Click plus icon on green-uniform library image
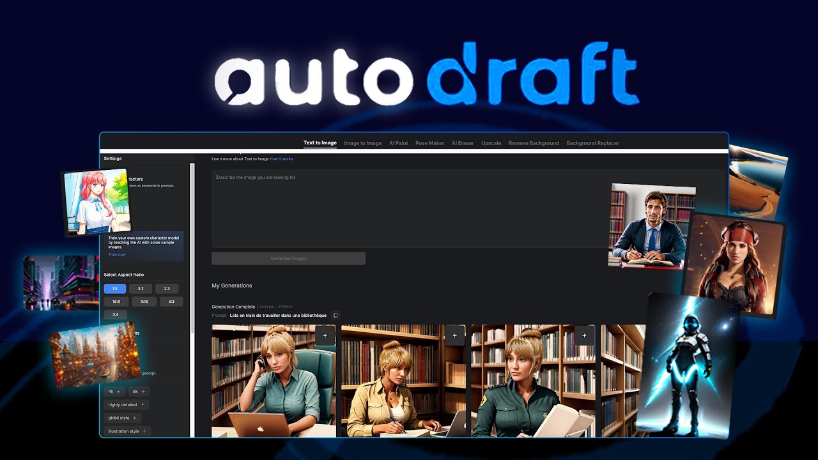818x460 pixels. [x=584, y=335]
